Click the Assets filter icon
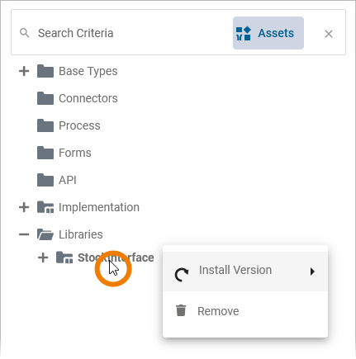356x359 pixels. [244, 33]
